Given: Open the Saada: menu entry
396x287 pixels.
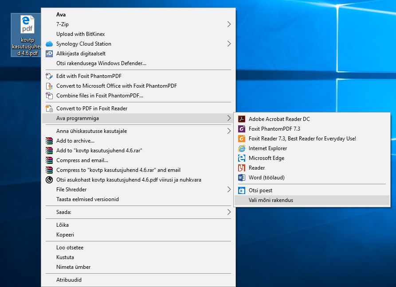Looking at the screenshot, I should 138,212.
